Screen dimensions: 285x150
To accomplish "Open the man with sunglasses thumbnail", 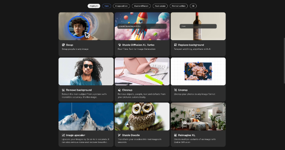I will (x=86, y=71).
